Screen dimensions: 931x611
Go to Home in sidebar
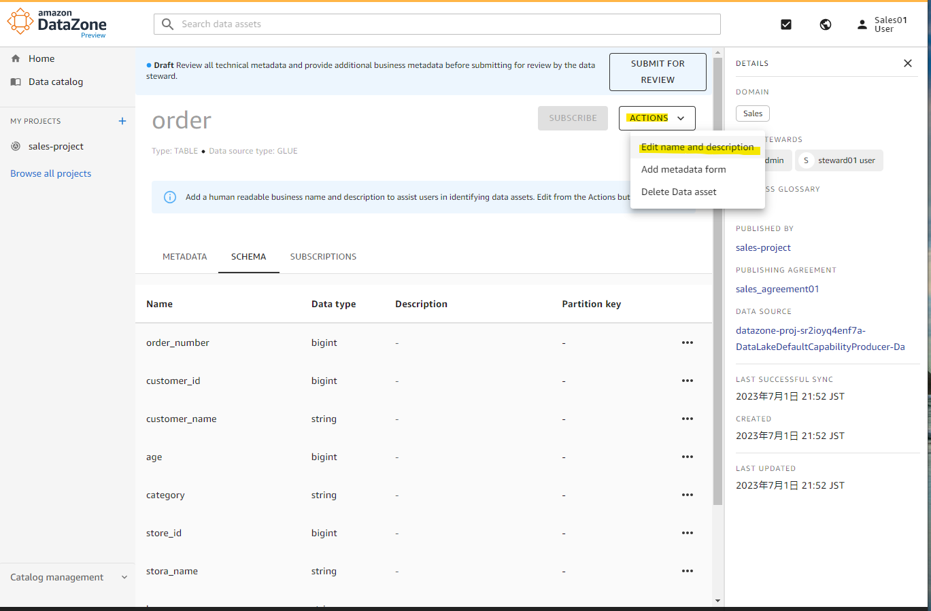(41, 58)
